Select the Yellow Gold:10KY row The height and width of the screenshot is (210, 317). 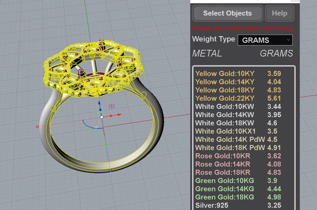[x=238, y=74]
